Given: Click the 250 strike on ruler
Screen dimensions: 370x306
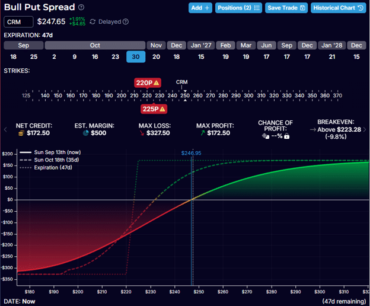Looking at the screenshot, I should click(185, 95).
